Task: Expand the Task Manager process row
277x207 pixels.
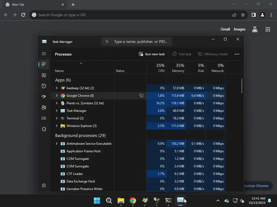Action: coord(57,111)
